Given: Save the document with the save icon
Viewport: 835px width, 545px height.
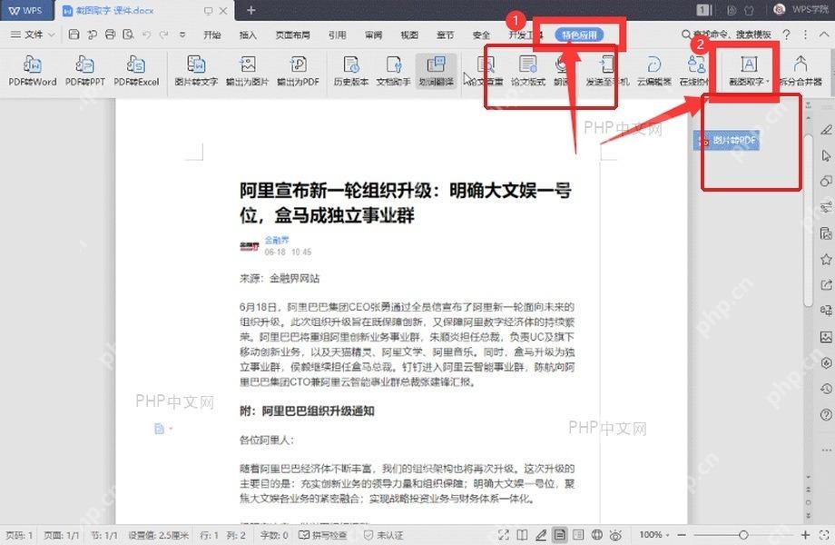Looking at the screenshot, I should (74, 35).
